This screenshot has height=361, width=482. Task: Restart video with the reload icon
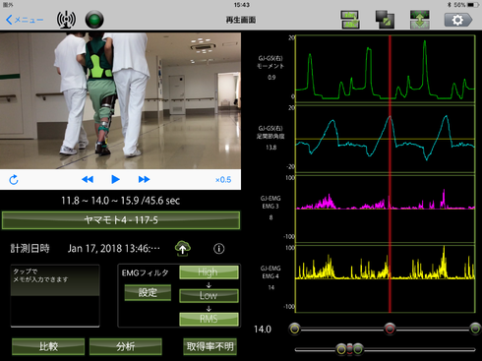[x=14, y=180]
